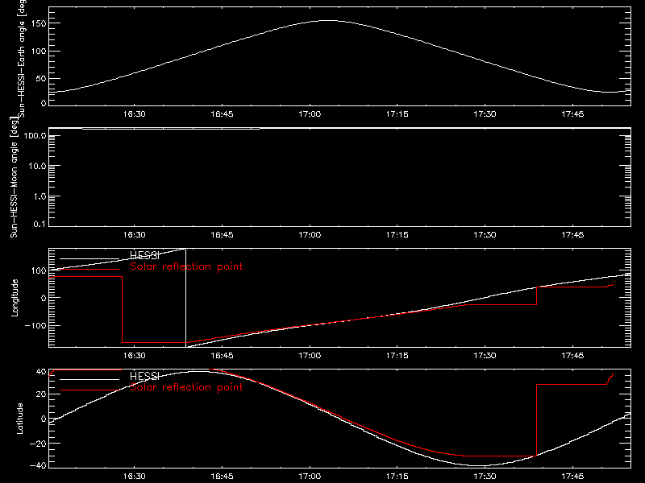This screenshot has width=645, height=483.
Task: Select "16:30" time label under Longitude plot
Action: point(135,356)
